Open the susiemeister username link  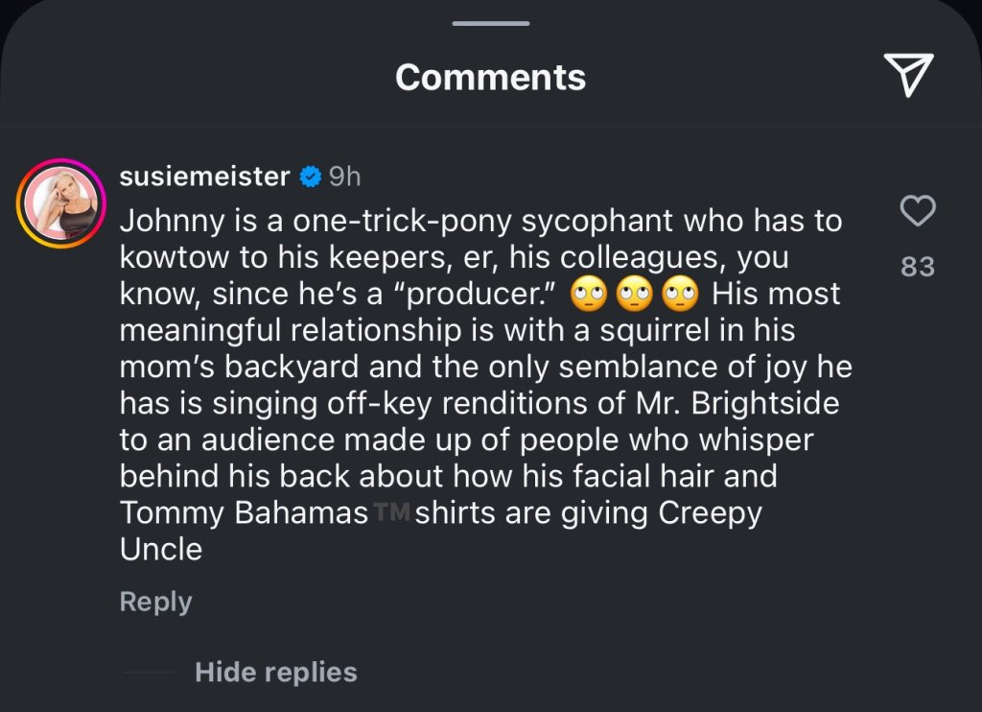204,177
